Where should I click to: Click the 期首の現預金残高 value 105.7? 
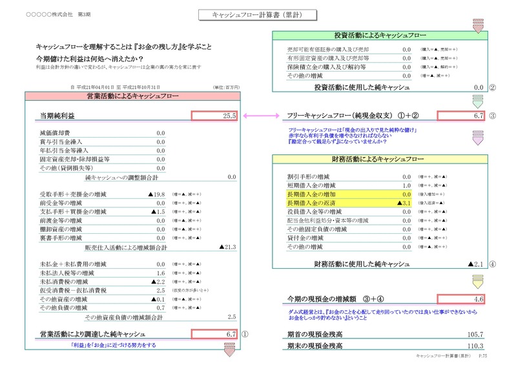point(475,335)
